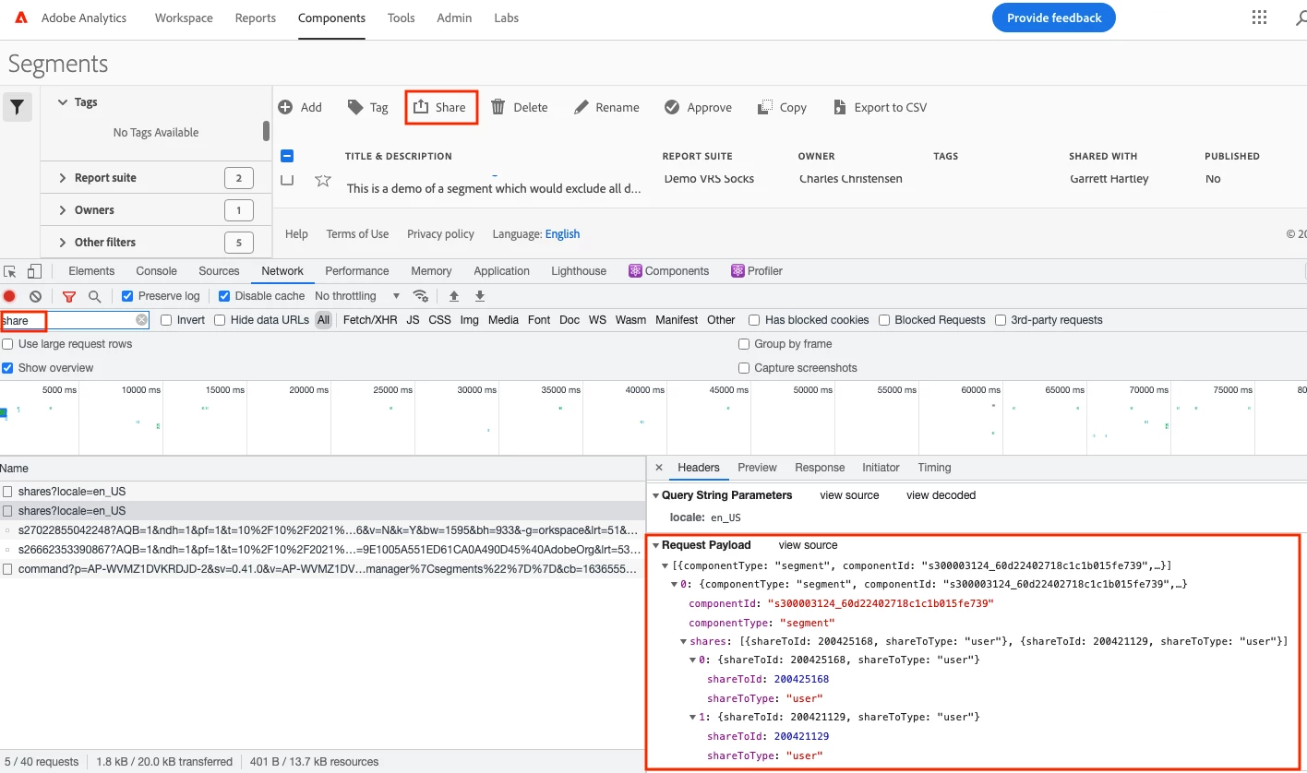Collapse payload item 0 node
The height and width of the screenshot is (773, 1307).
point(674,584)
